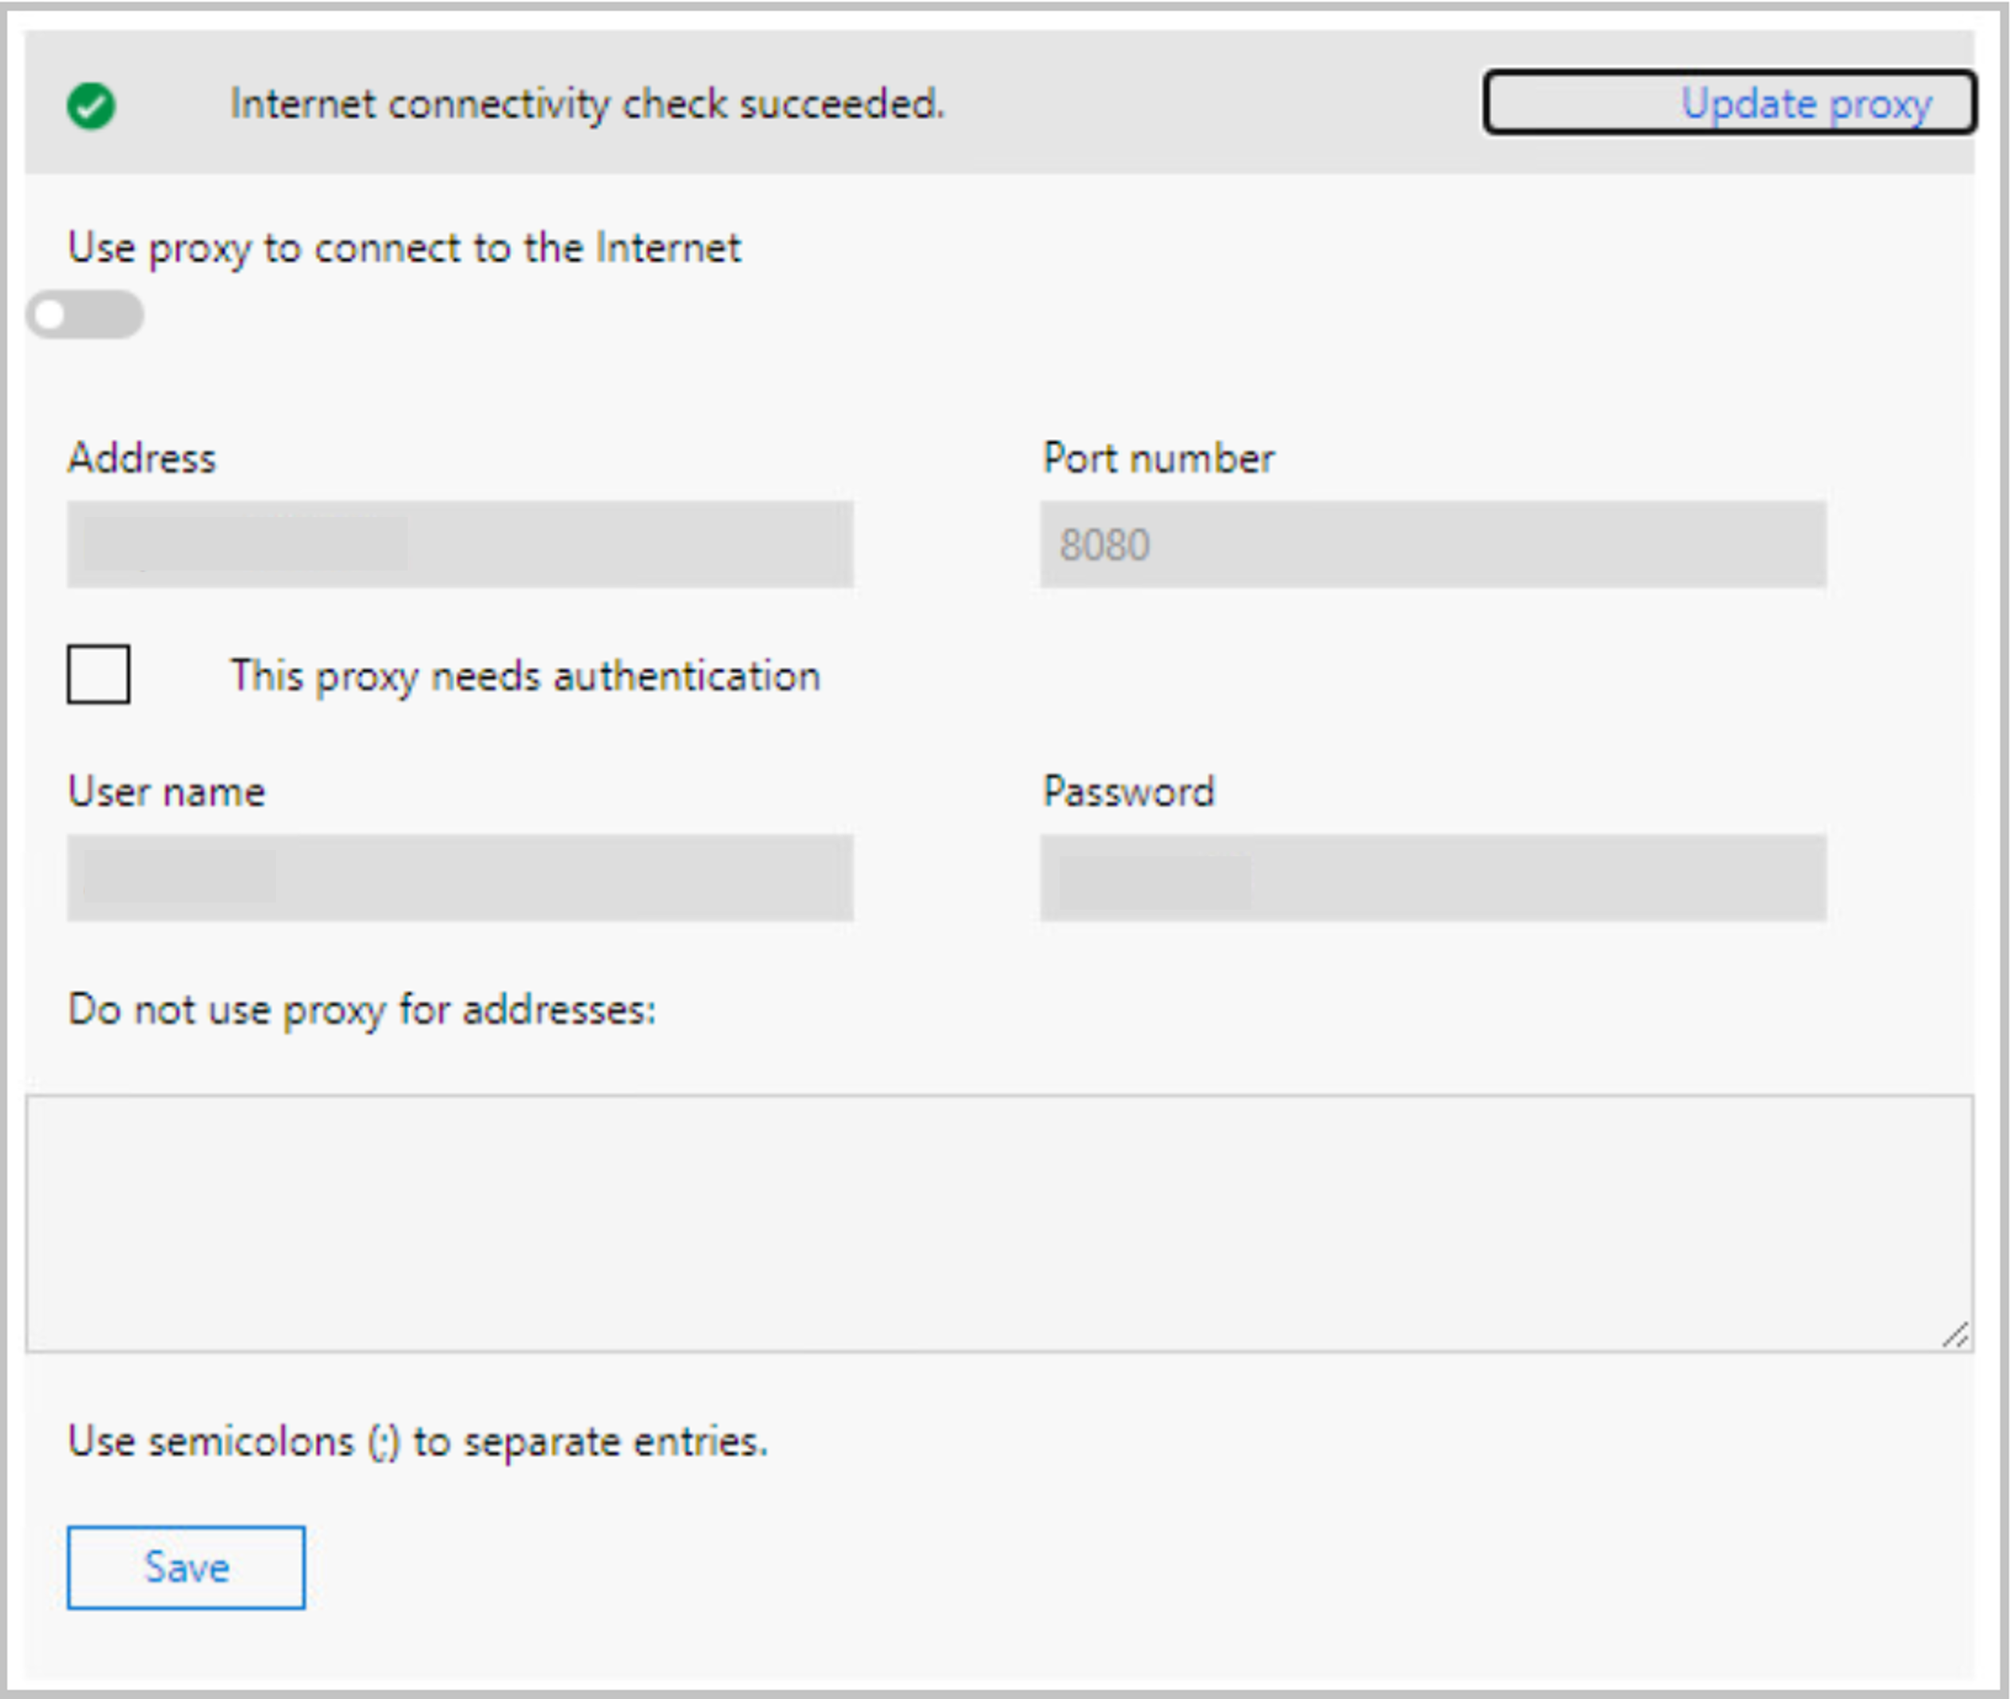Click the 'Use proxy to connect' label
This screenshot has width=2011, height=1699.
click(405, 248)
